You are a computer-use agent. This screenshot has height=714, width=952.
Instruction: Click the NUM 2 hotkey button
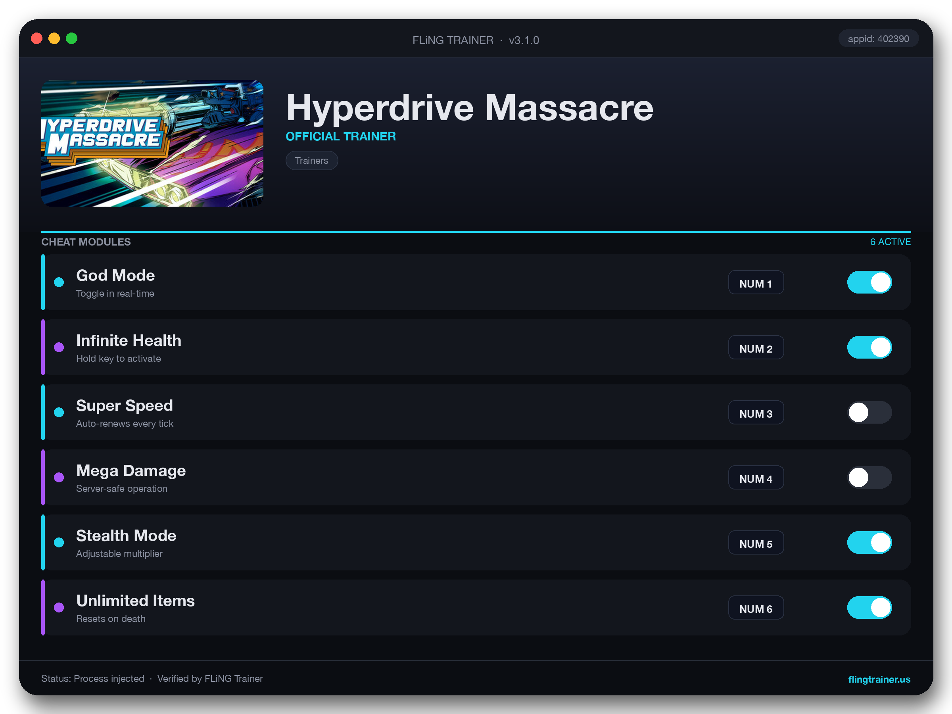(756, 348)
